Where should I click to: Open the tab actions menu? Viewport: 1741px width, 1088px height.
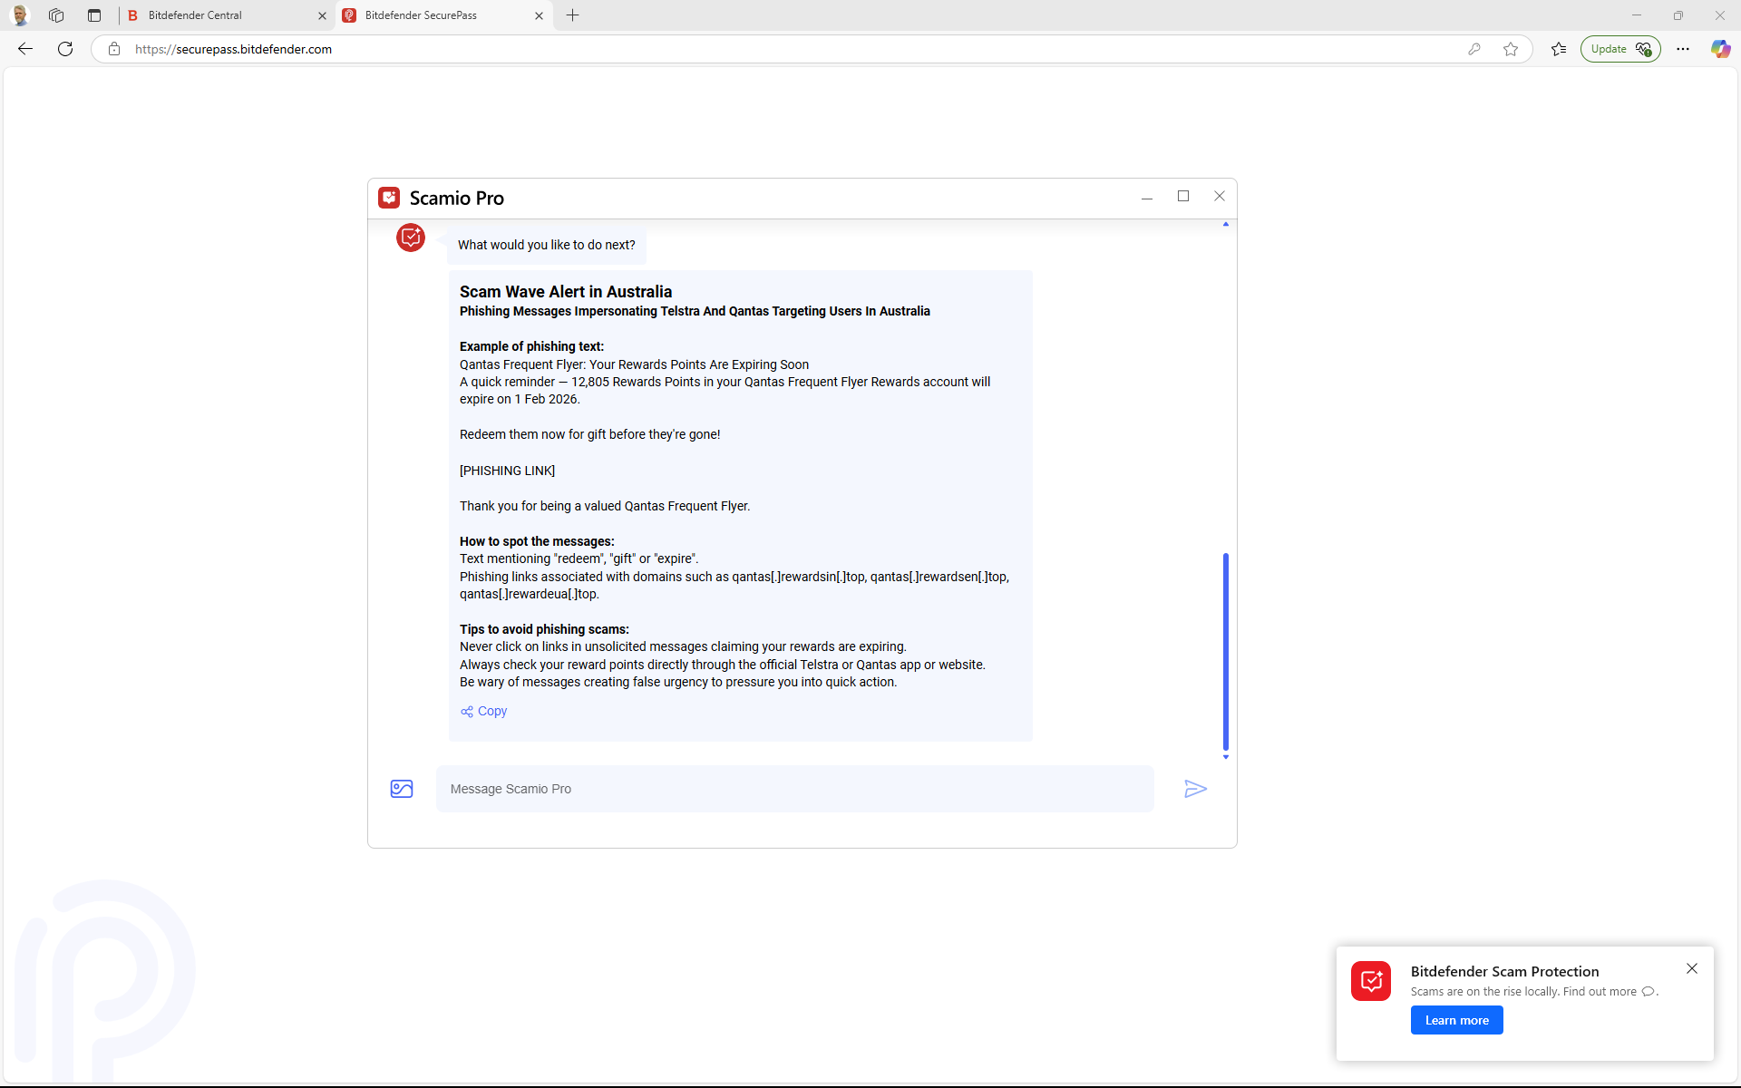tap(93, 15)
